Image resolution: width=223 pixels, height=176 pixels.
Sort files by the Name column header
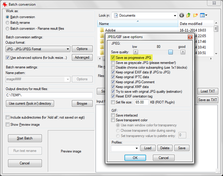point(137,24)
